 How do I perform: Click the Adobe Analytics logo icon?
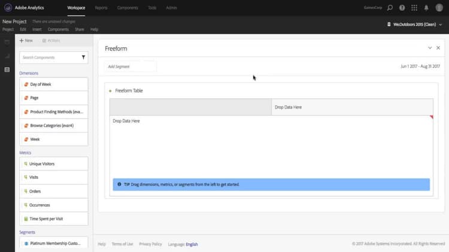point(8,8)
